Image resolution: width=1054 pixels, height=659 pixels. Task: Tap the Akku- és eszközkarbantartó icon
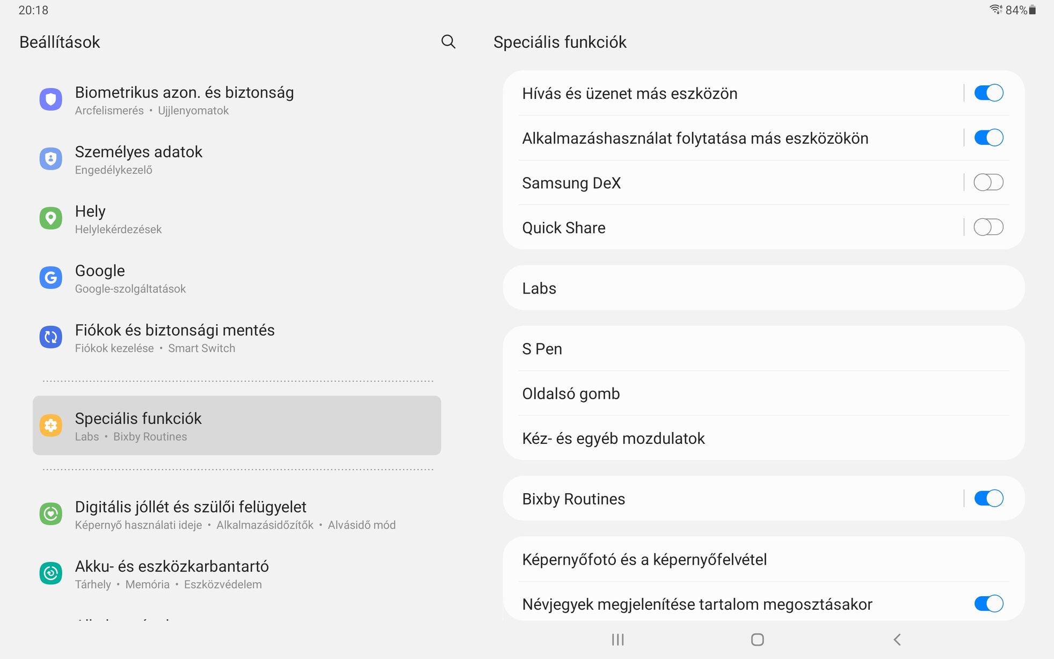pyautogui.click(x=51, y=573)
